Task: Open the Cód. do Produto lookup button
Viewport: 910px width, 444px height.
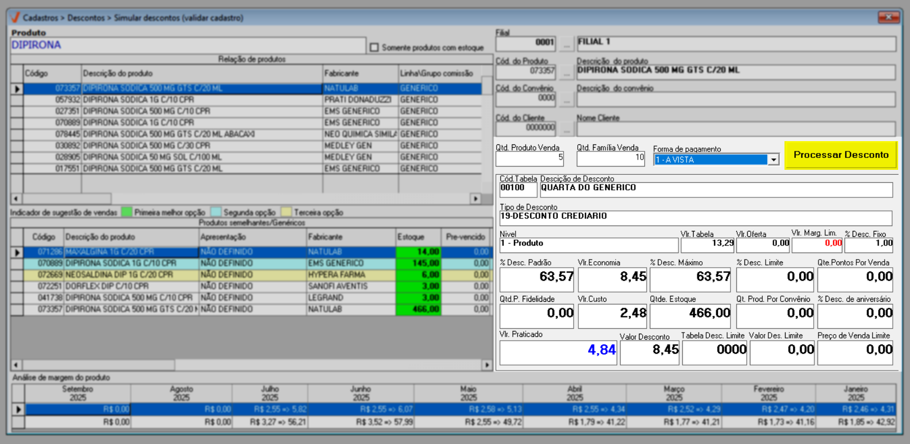Action: [566, 71]
